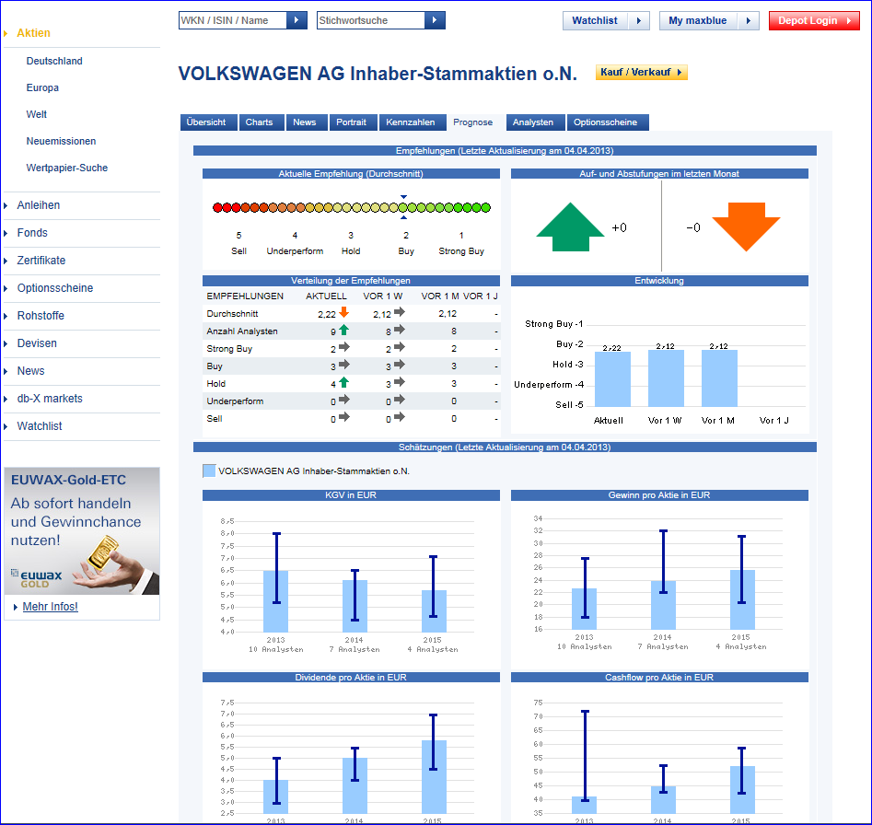Follow the Mehr Infos! link

(50, 607)
